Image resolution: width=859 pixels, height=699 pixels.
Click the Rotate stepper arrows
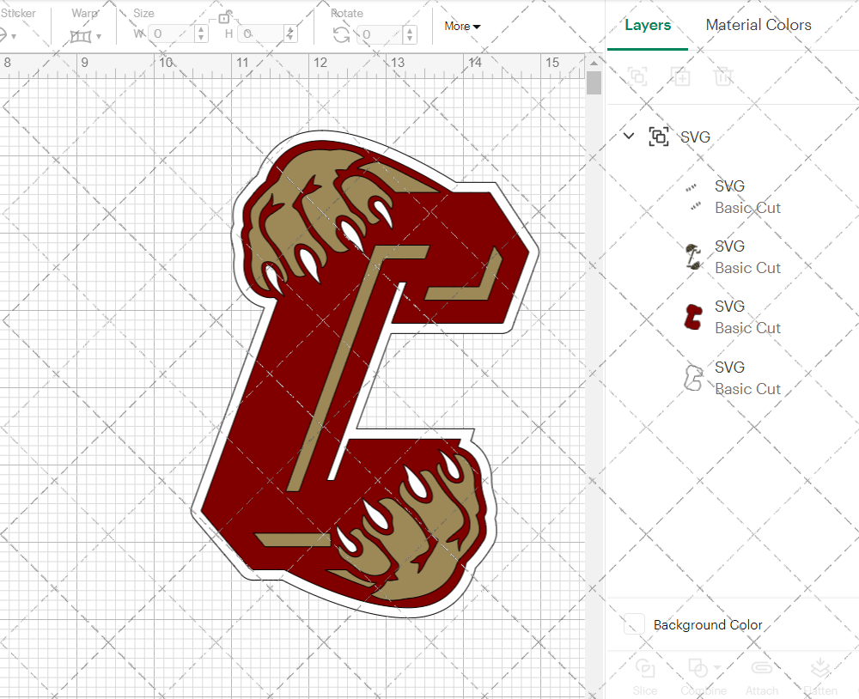pyautogui.click(x=410, y=35)
